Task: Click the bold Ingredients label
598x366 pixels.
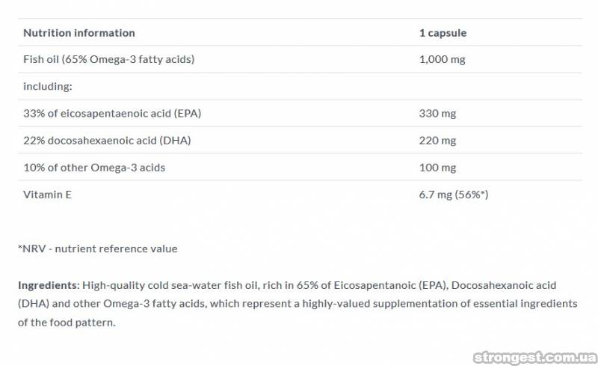Action: (x=48, y=286)
